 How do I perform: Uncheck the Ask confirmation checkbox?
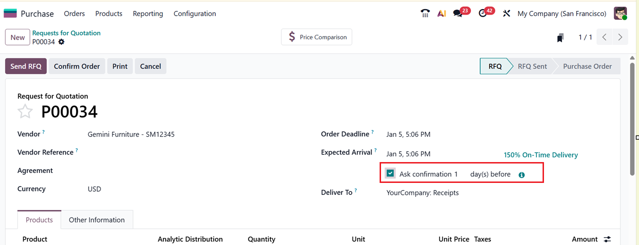[390, 173]
